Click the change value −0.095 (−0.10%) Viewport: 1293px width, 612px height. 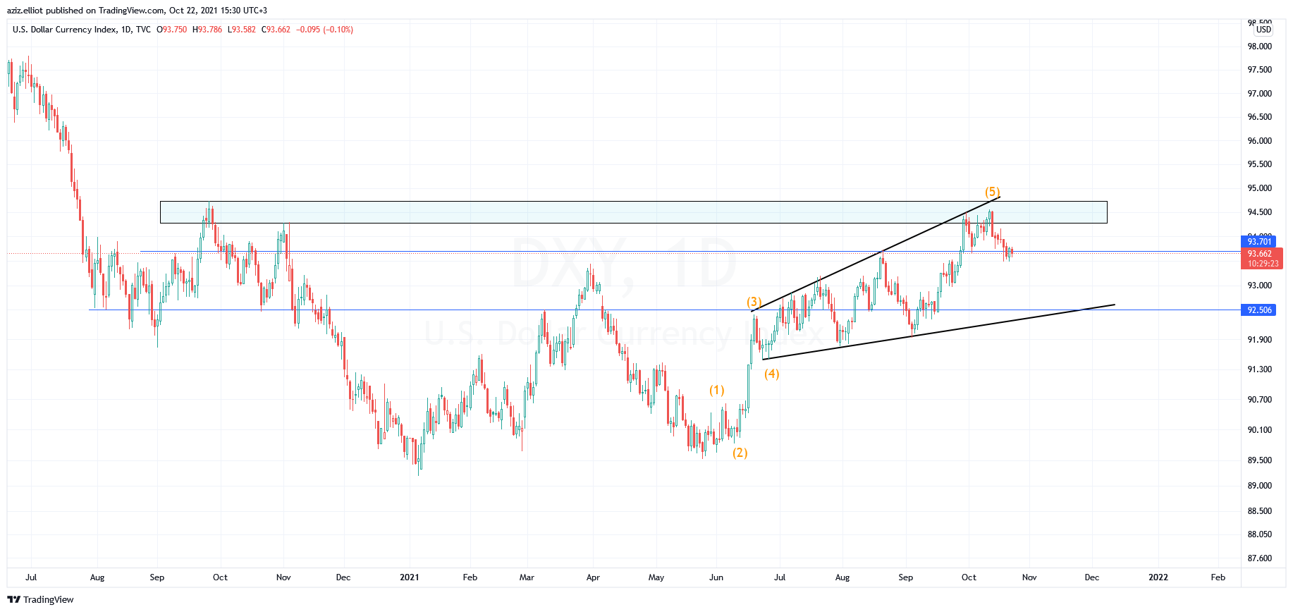click(x=325, y=30)
